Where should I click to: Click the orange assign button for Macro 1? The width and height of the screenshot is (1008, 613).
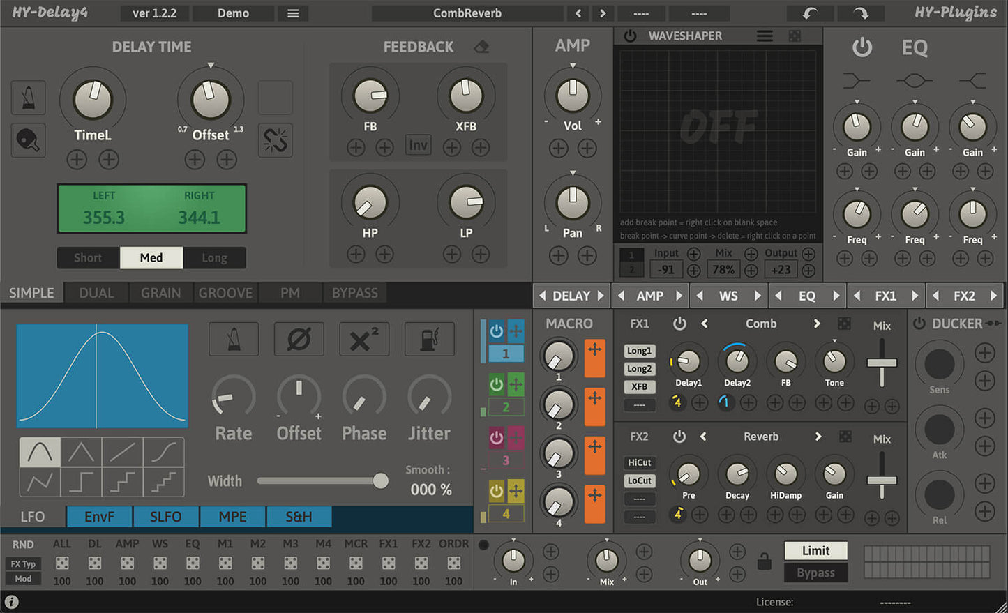[x=595, y=358]
